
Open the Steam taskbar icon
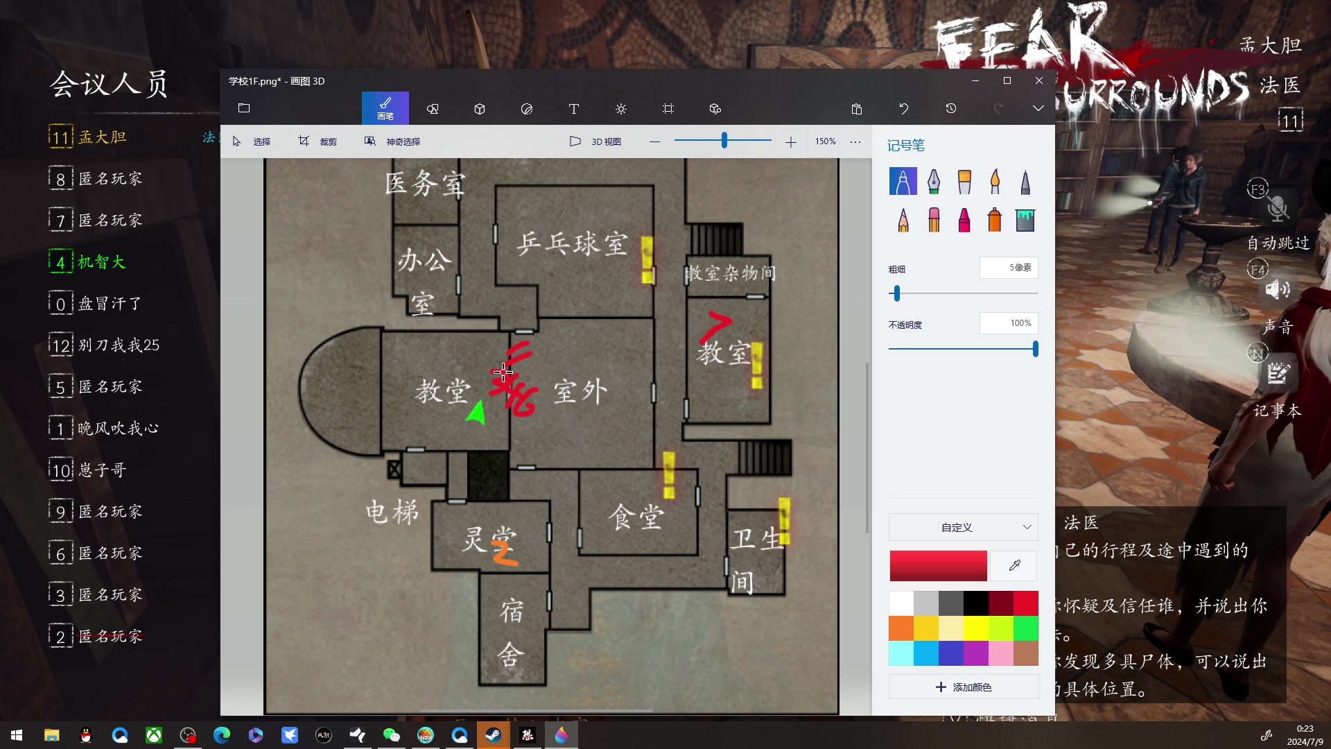(494, 735)
